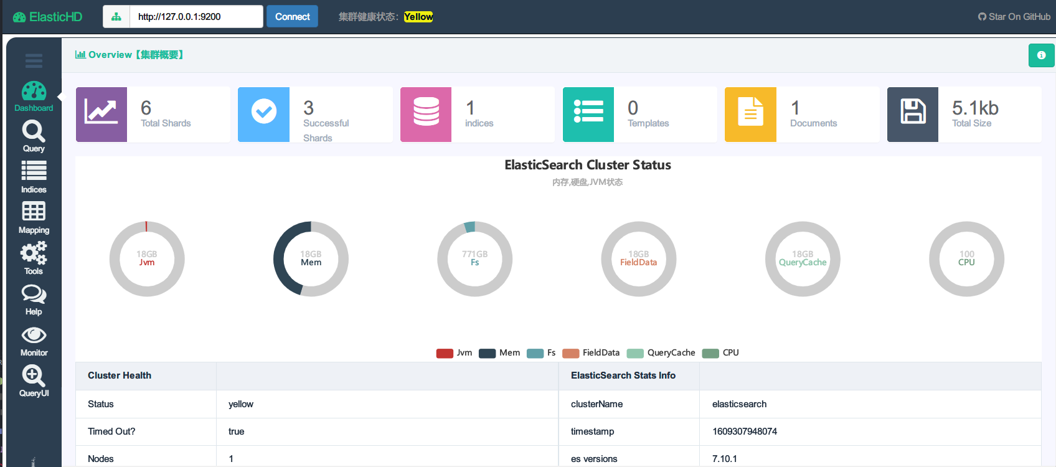Click the FieldData donut gauge
The height and width of the screenshot is (467, 1056).
(639, 258)
